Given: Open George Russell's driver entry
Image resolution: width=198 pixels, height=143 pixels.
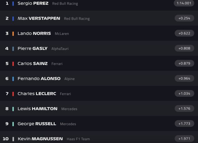Looking at the screenshot, I should (x=37, y=124).
